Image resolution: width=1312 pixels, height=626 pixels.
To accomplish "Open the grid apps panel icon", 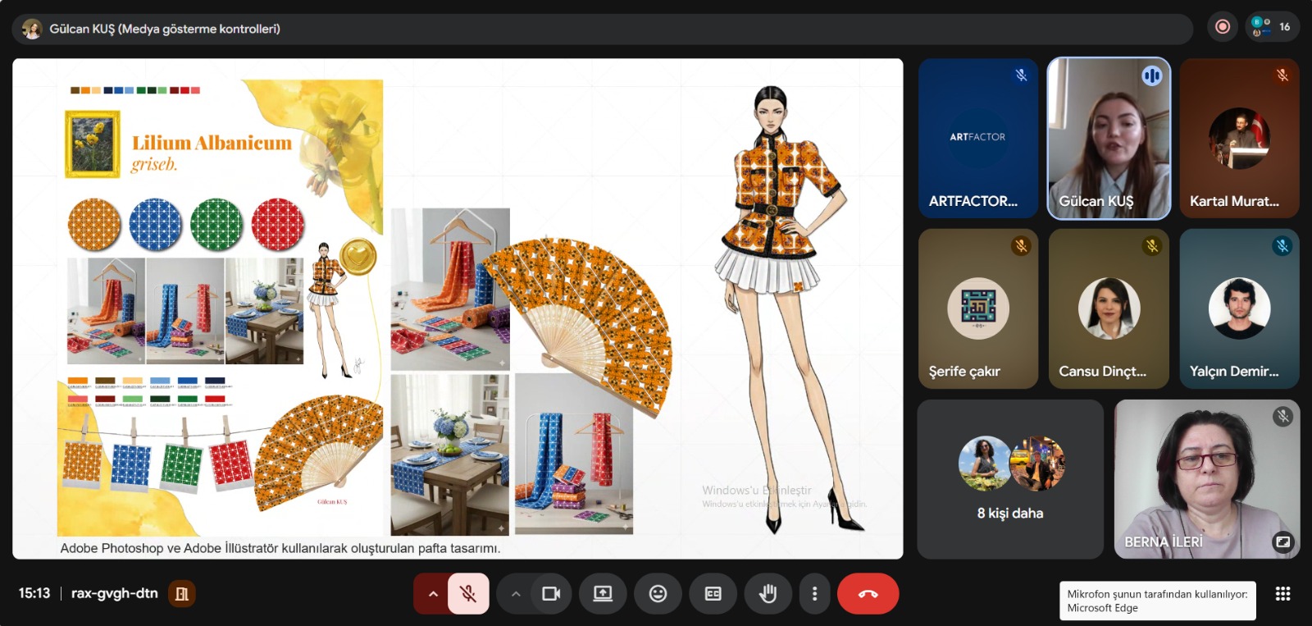I will (1283, 593).
